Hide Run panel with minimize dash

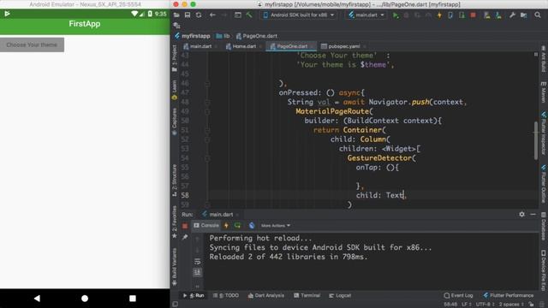pyautogui.click(x=533, y=214)
